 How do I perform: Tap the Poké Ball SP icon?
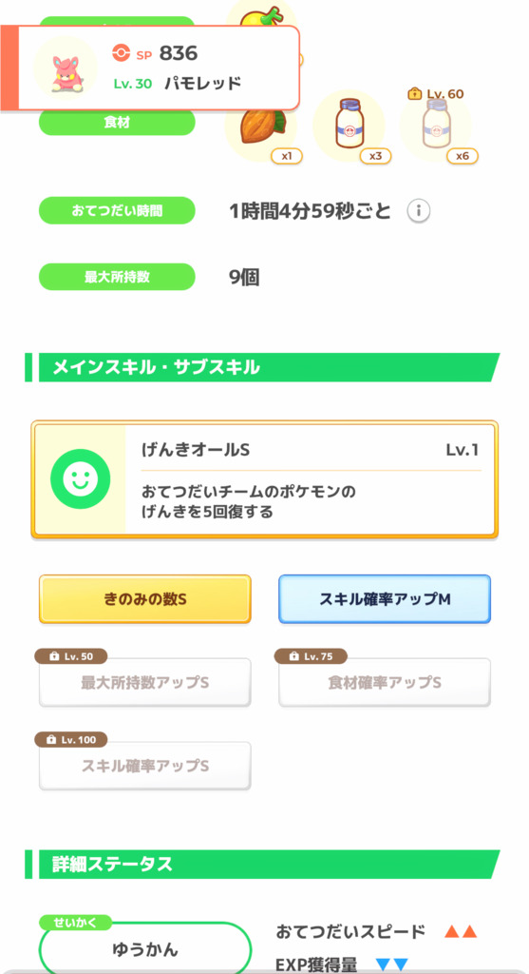[x=121, y=53]
